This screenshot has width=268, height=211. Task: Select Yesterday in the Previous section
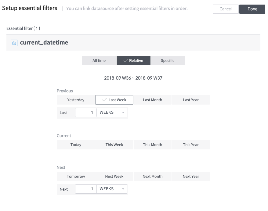pos(75,100)
